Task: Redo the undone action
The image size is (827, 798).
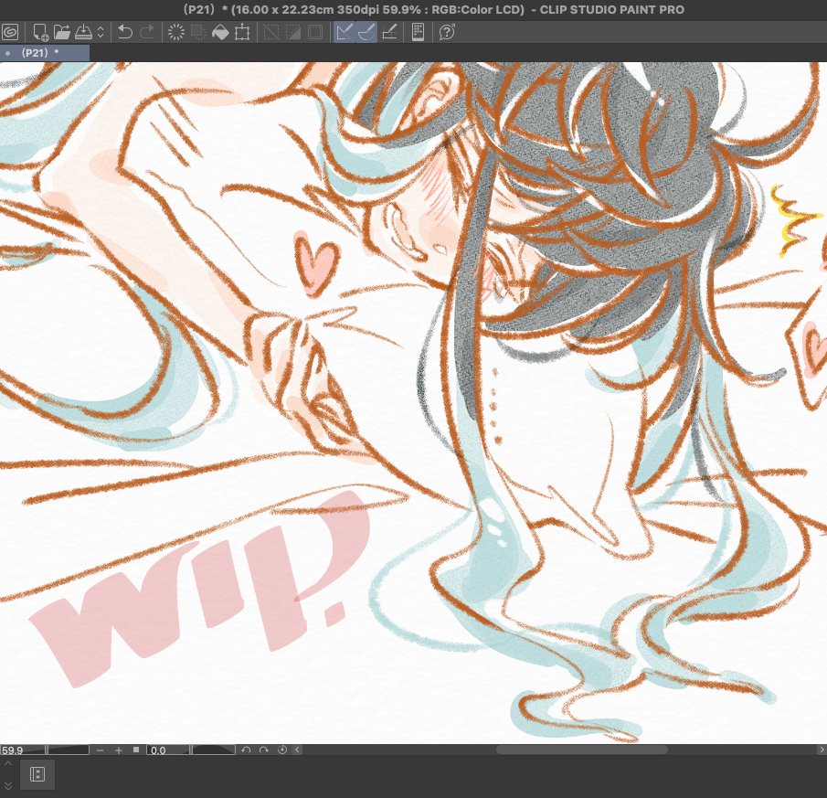Action: [x=147, y=32]
